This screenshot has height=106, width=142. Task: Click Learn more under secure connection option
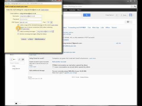26,29
